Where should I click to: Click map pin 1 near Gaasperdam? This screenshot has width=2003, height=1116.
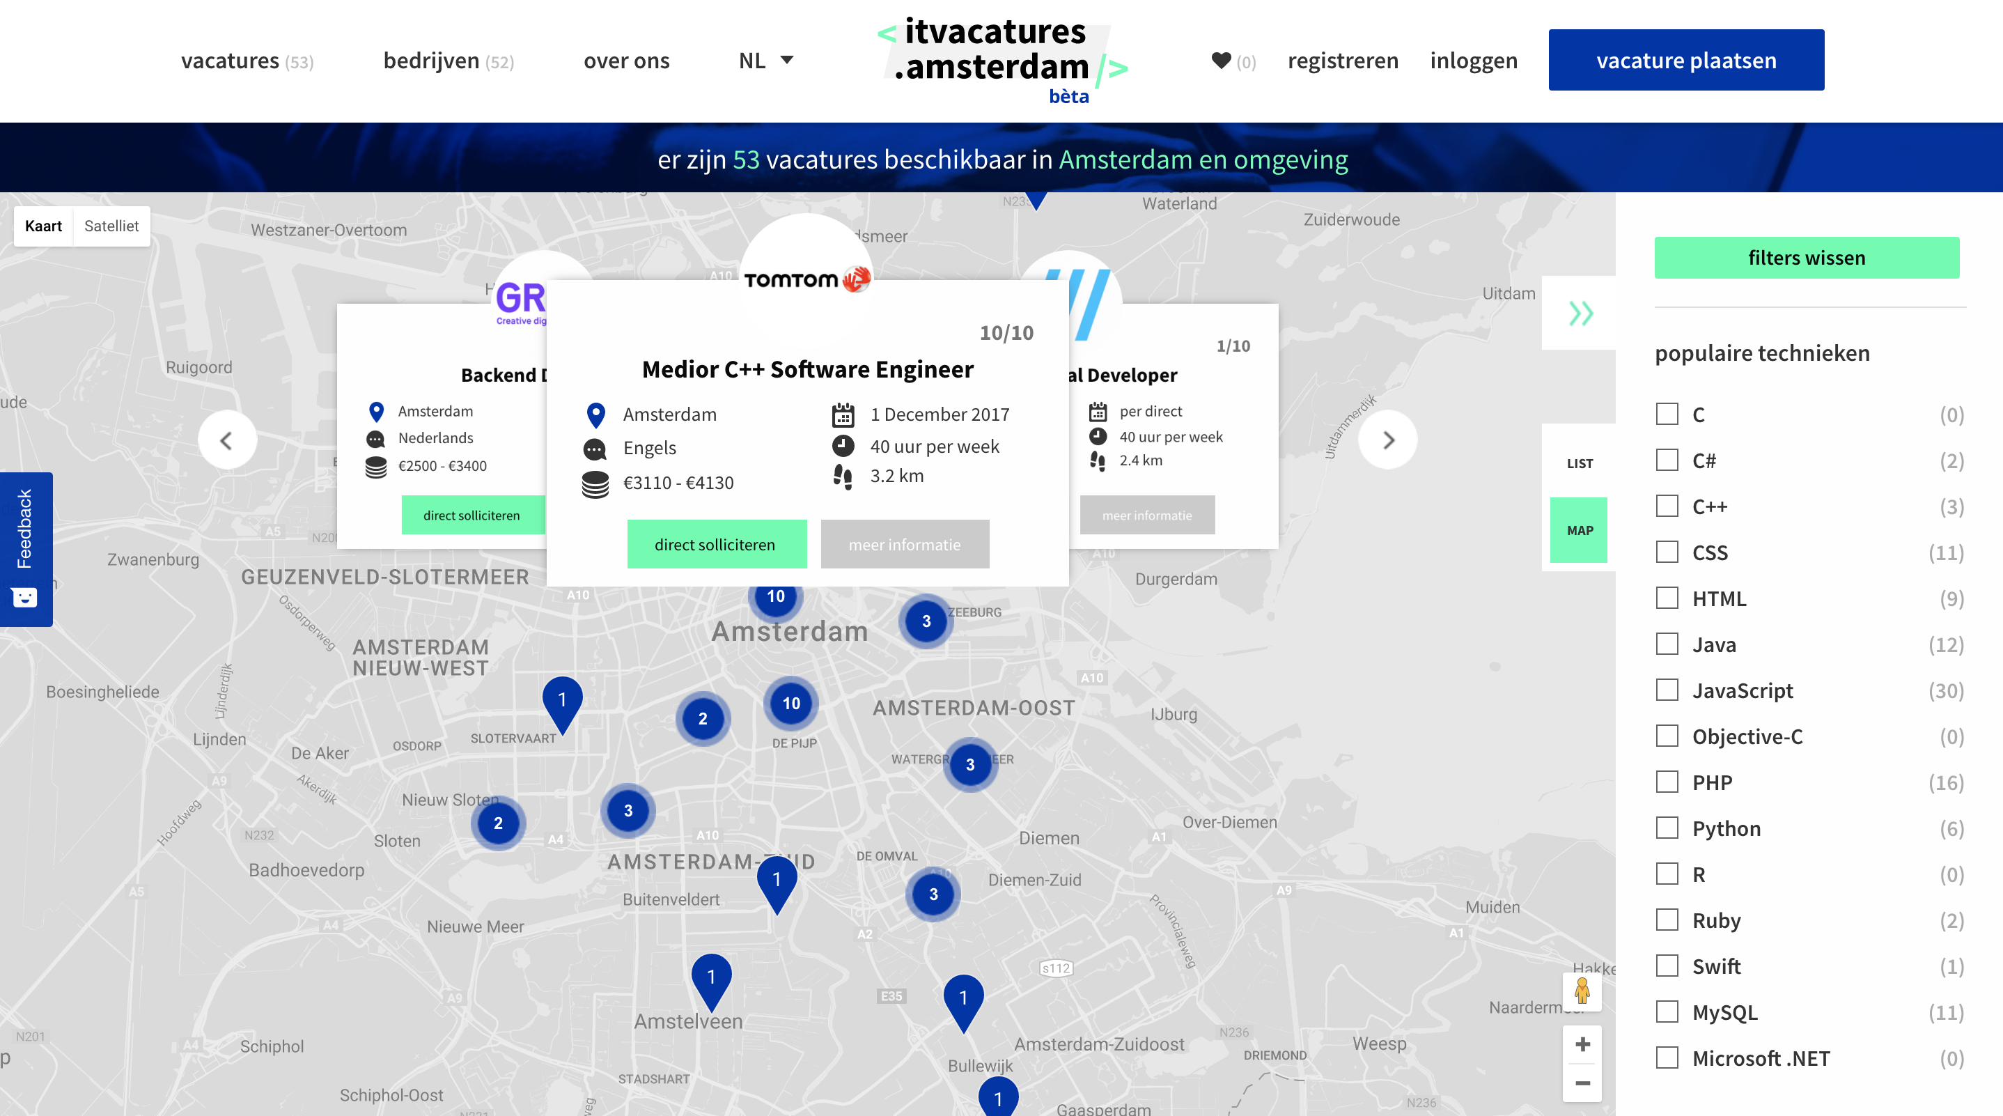click(999, 1098)
